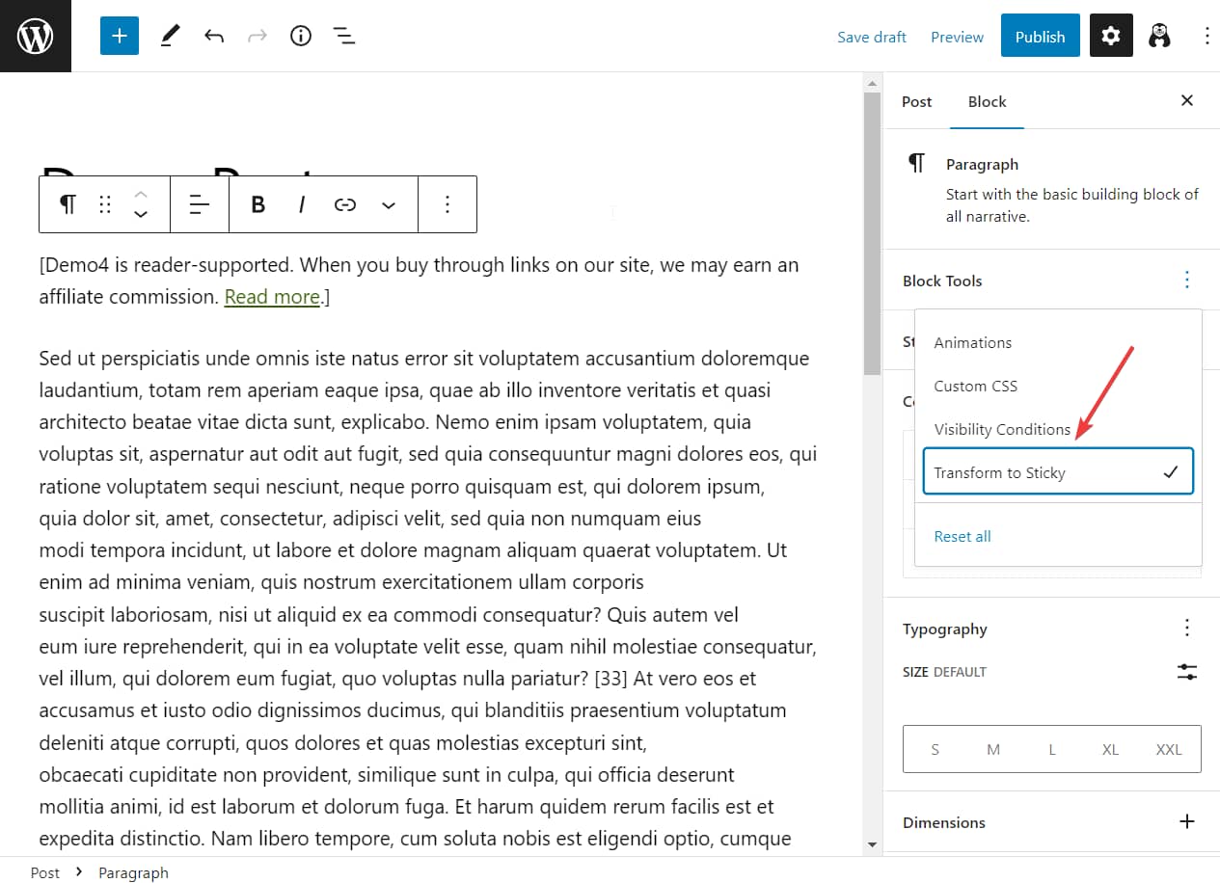Open the More rich text chevron

tap(389, 204)
